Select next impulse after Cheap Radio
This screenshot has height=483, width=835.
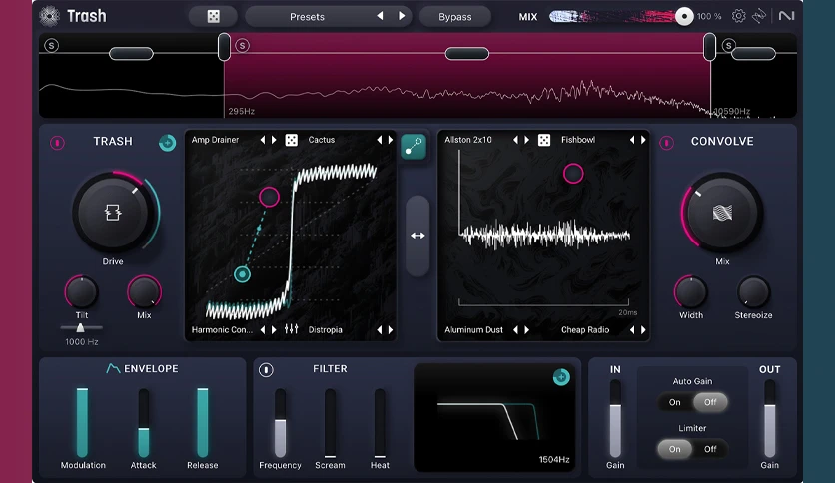[x=644, y=329]
